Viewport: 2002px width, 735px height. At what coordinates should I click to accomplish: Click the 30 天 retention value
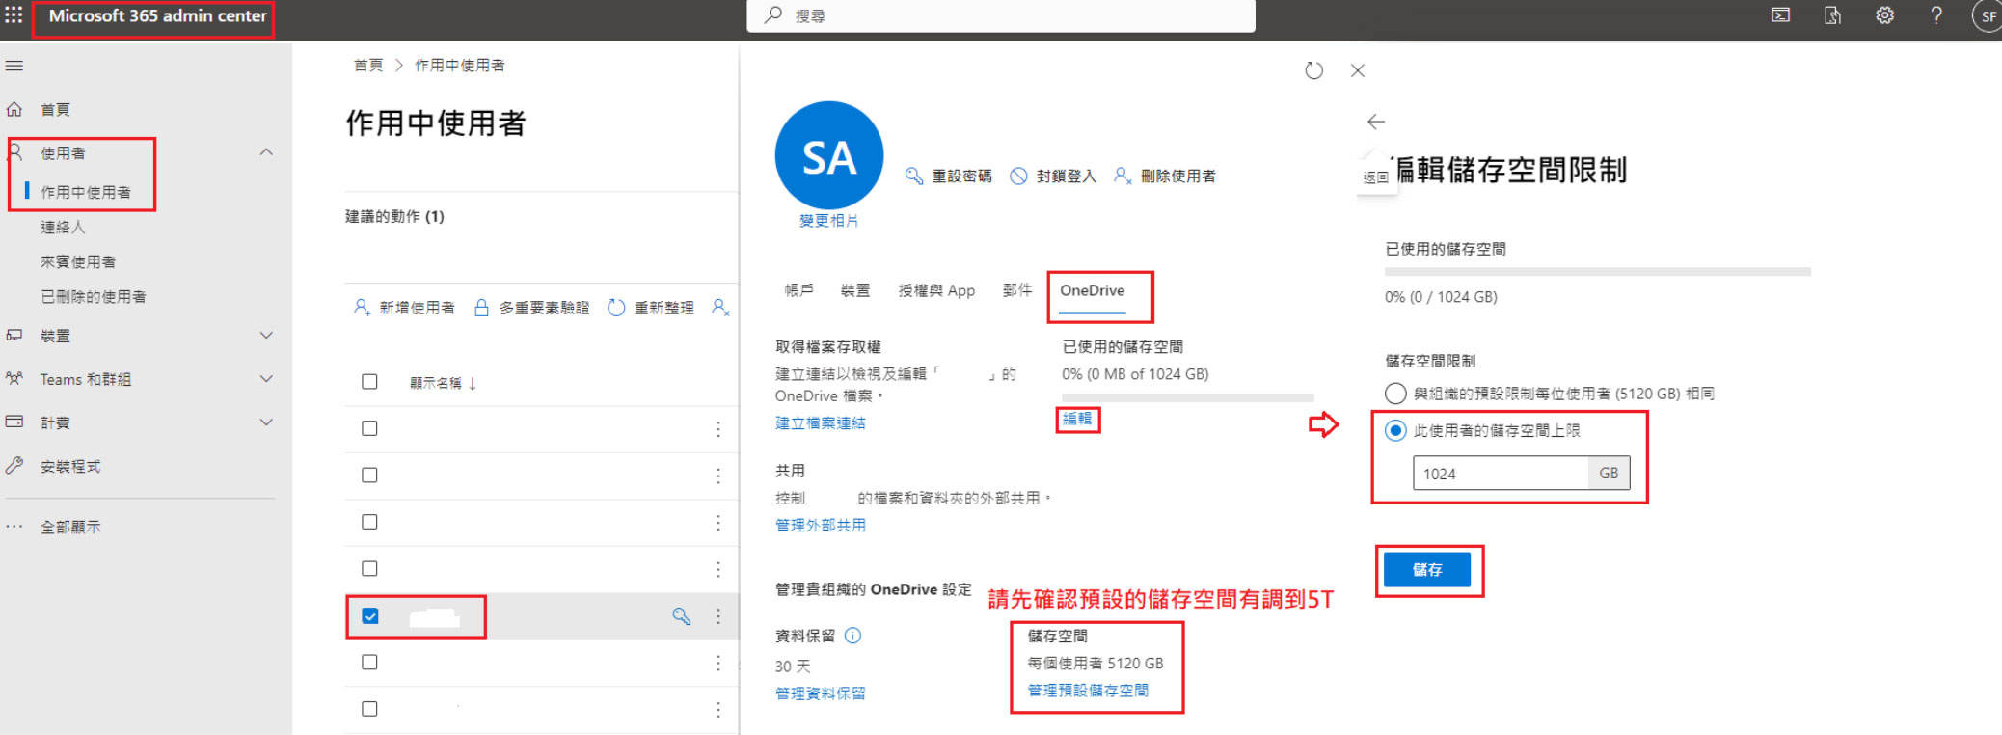pyautogui.click(x=793, y=667)
